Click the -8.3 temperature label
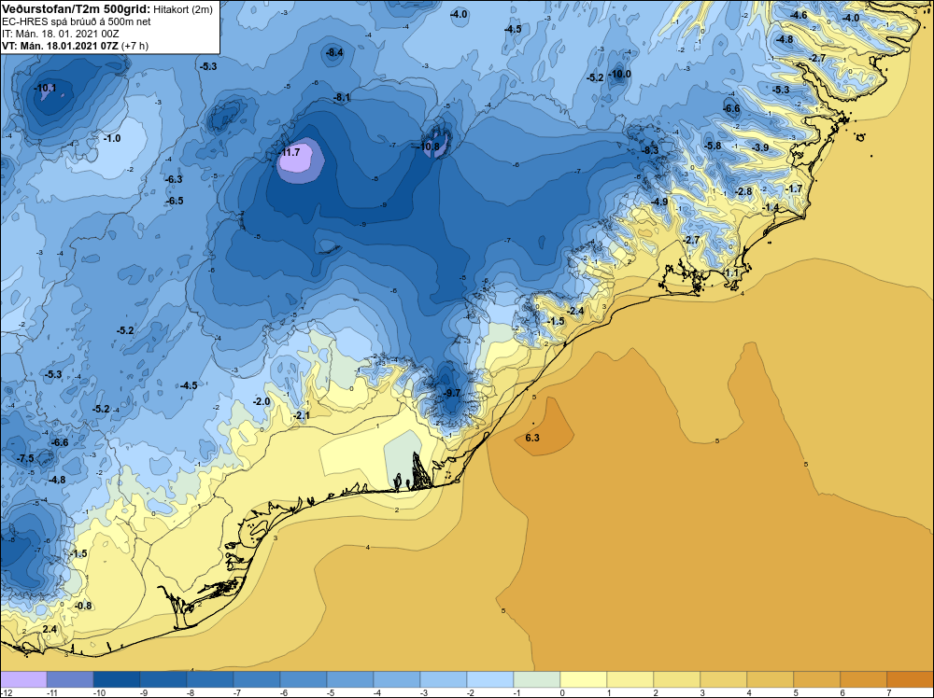This screenshot has height=698, width=934. [650, 151]
